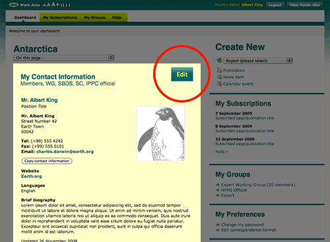Viewport: 330px width, 242px height.
Task: Click Change my password
Action: click(242, 225)
